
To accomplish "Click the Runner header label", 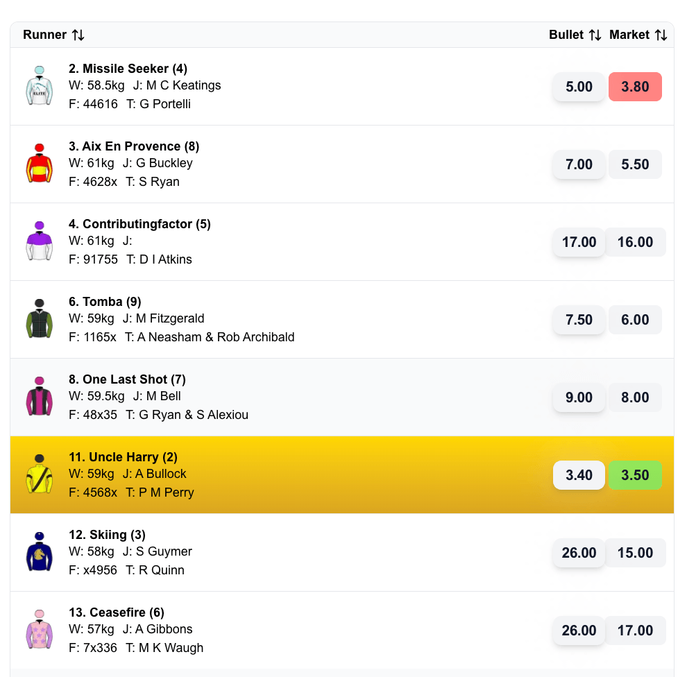I will coord(44,34).
